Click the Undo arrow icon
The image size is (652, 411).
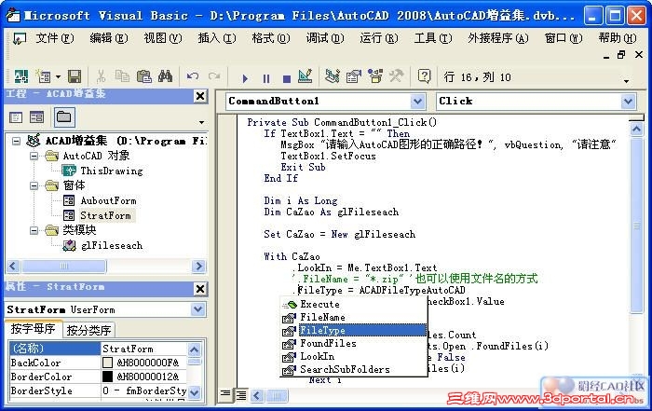[193, 76]
